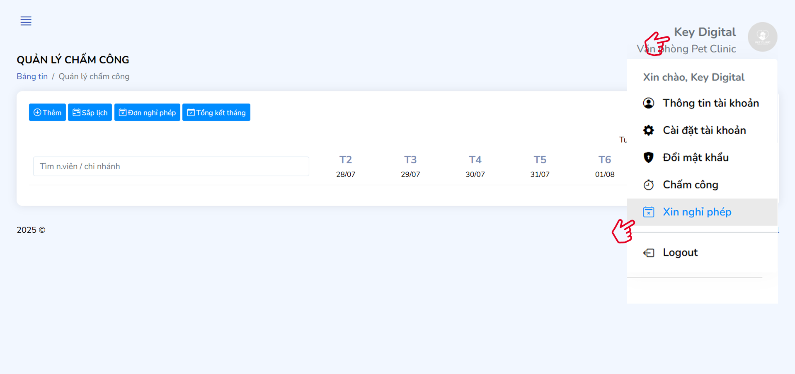Open Tổng kết tháng summary

(x=216, y=112)
